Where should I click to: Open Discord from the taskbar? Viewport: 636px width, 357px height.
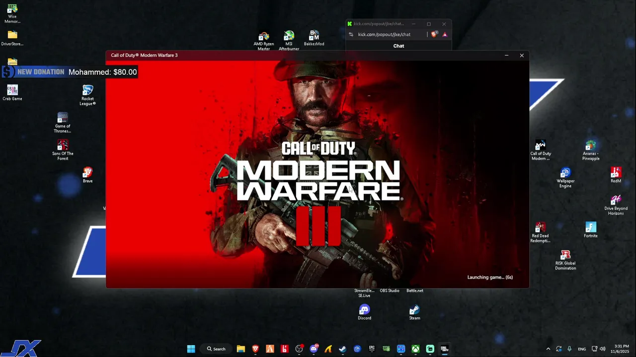coord(314,349)
